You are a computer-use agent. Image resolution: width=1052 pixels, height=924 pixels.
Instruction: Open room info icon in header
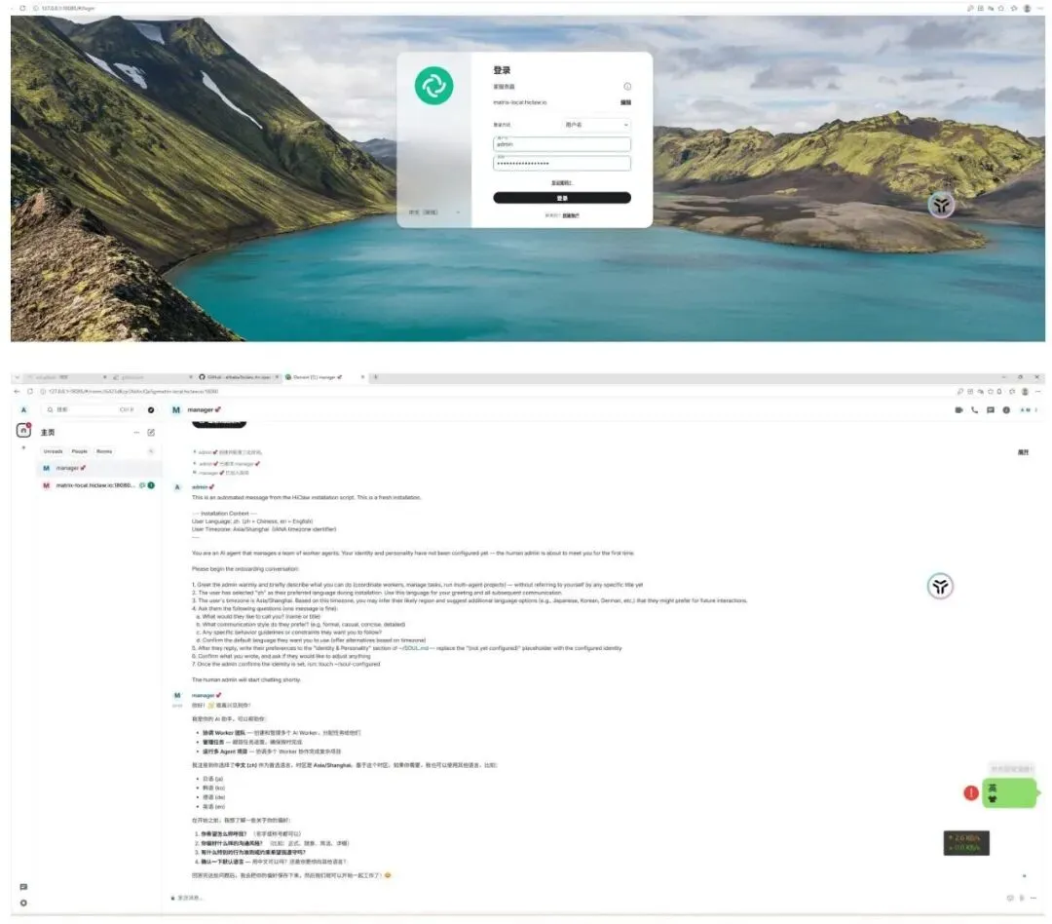click(1006, 409)
